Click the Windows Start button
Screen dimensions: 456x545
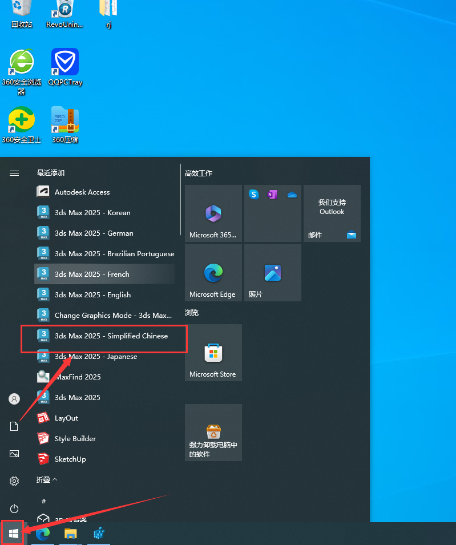point(13,533)
